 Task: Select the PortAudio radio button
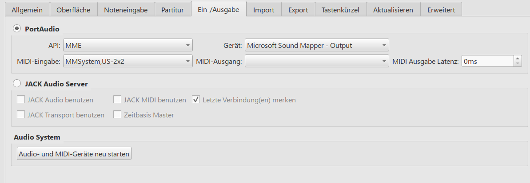(17, 29)
